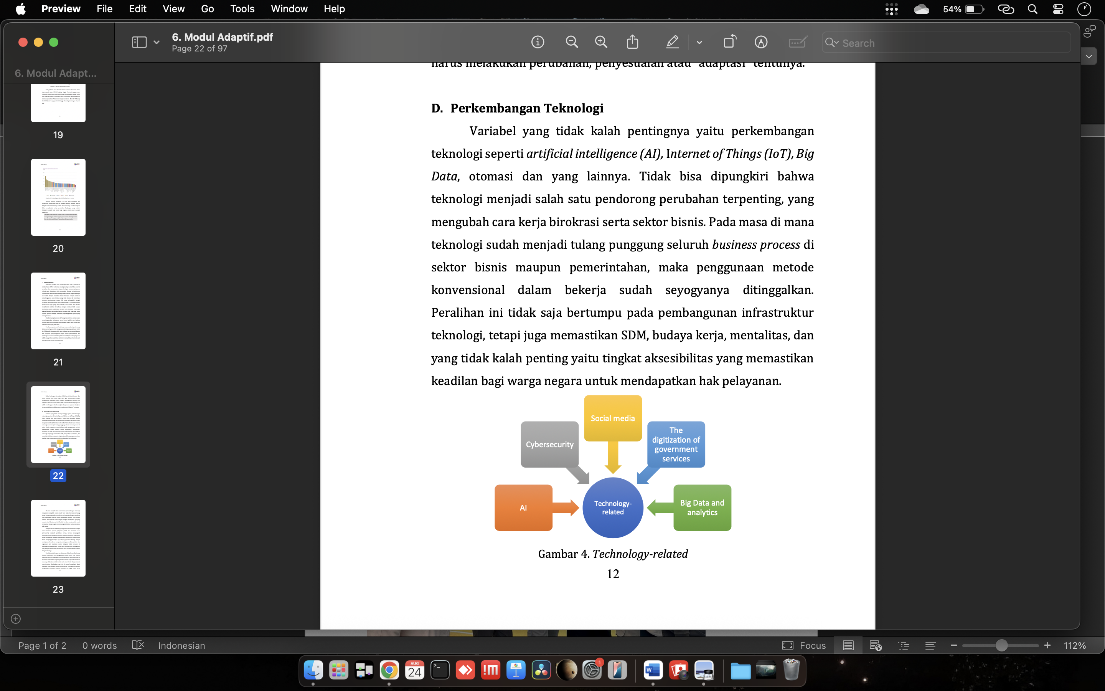Click the Rotate page icon
Image resolution: width=1105 pixels, height=691 pixels.
point(730,43)
